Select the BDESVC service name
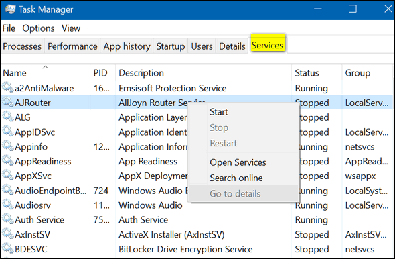The image size is (395, 259). click(x=31, y=249)
